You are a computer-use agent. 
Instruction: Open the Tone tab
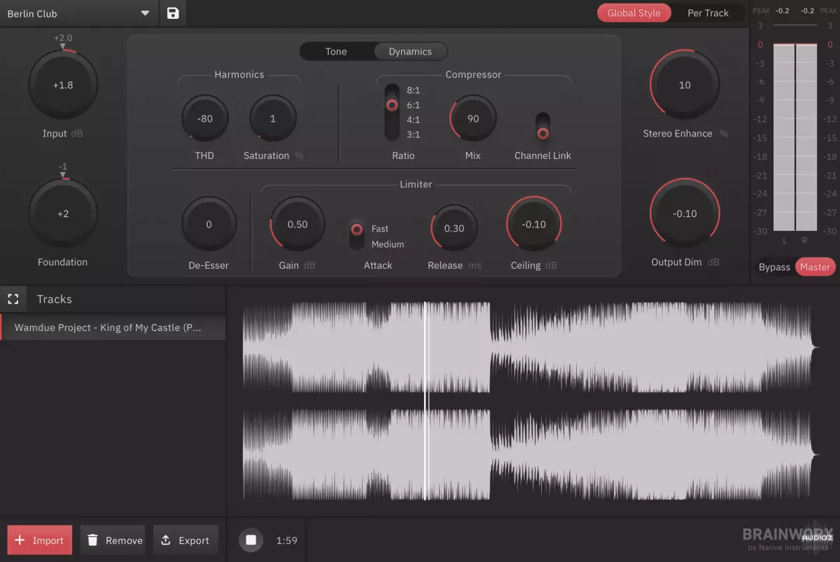point(336,52)
